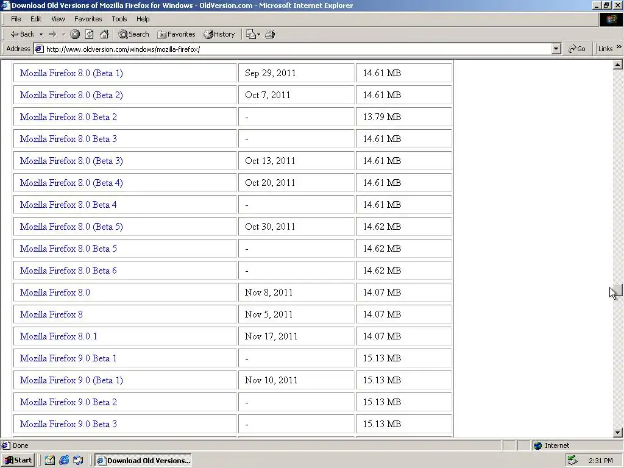Open the Tools menu
This screenshot has height=468, width=624.
[x=119, y=19]
